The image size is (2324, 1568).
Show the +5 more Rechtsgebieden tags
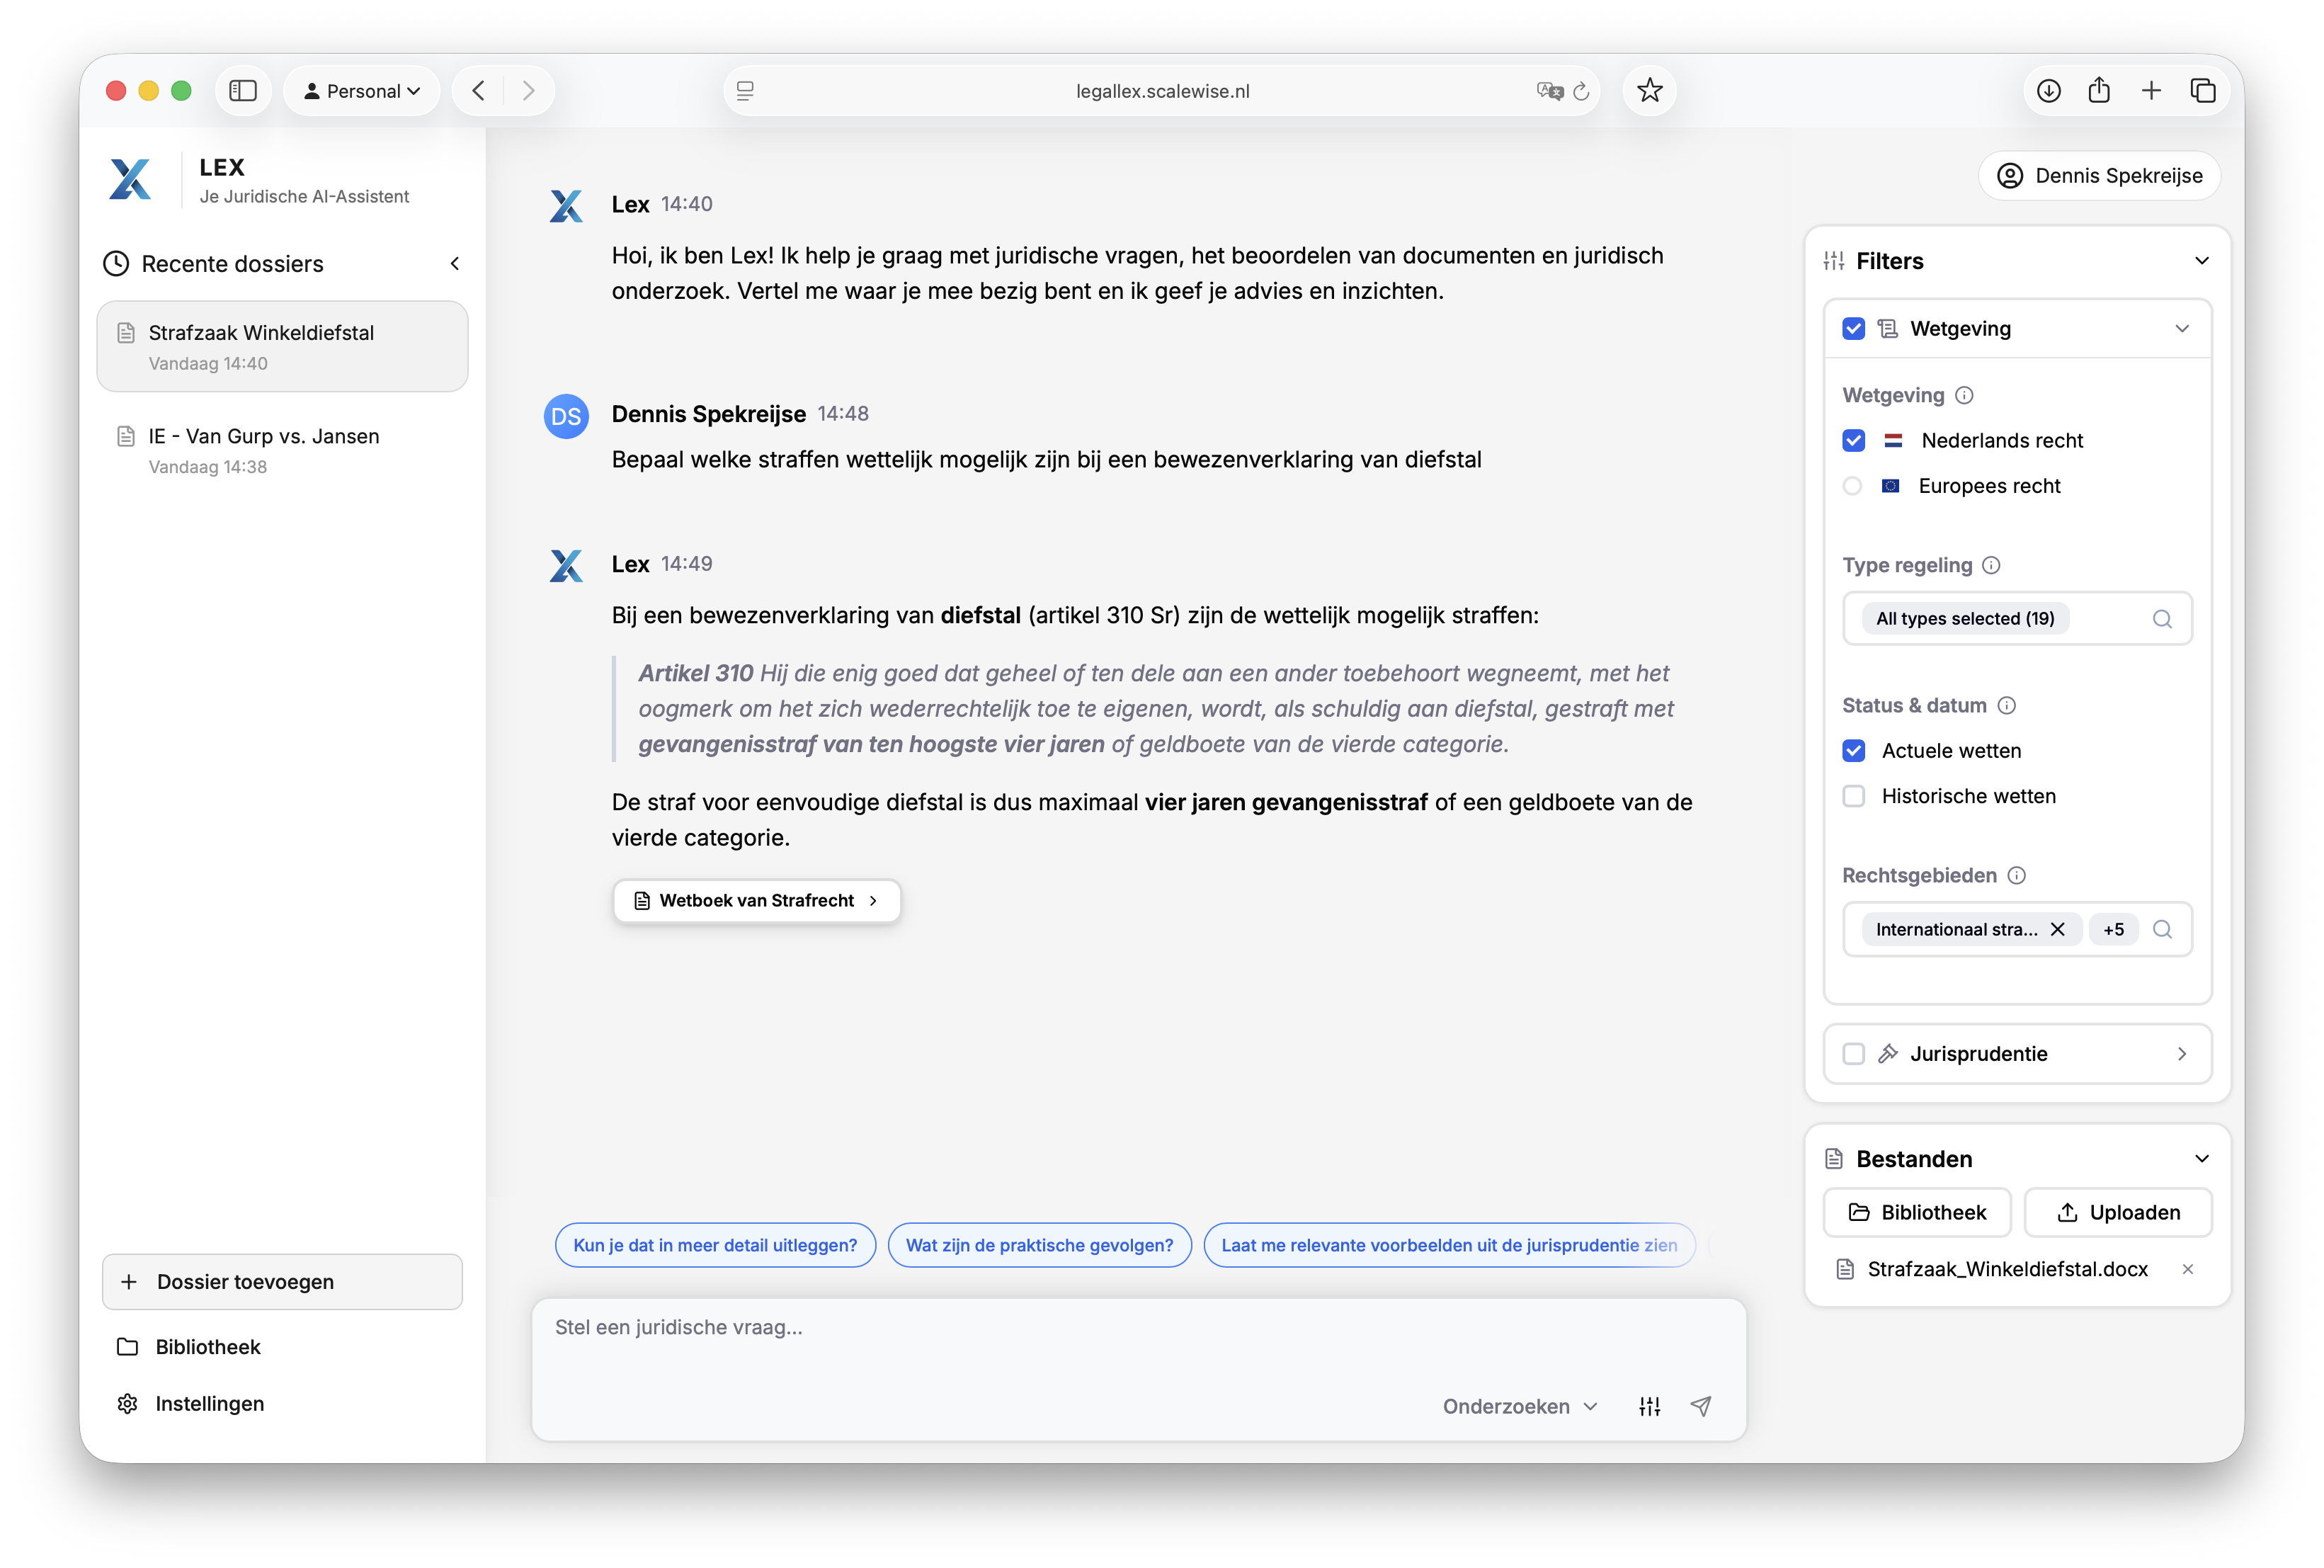click(2113, 929)
